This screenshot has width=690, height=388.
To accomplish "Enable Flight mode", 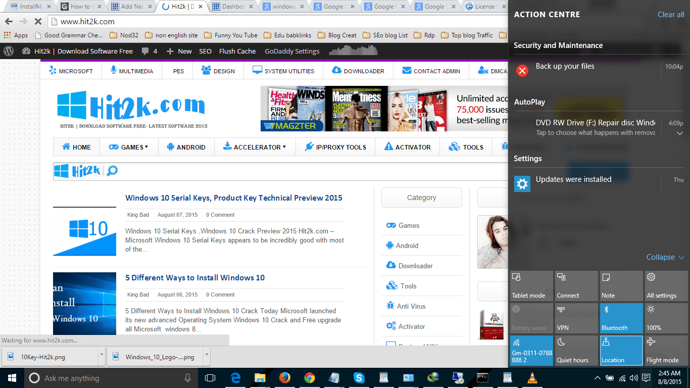I will (x=666, y=351).
